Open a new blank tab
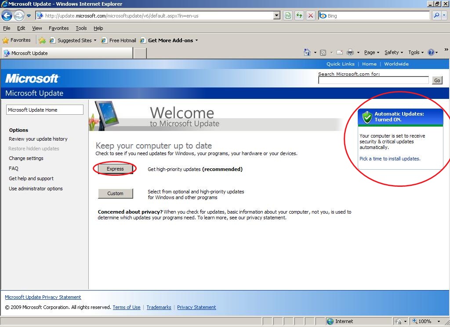The height and width of the screenshot is (327, 450). [140, 53]
